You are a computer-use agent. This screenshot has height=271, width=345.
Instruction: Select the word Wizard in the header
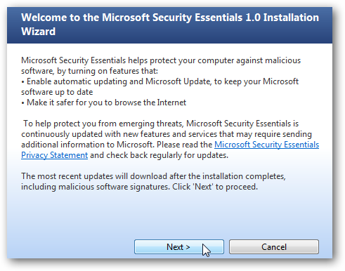pos(38,32)
